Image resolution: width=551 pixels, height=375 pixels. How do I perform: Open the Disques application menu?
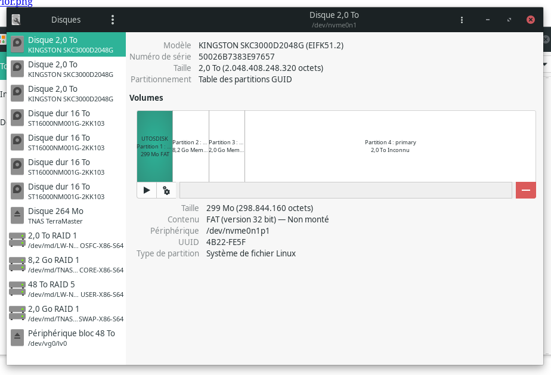(113, 20)
